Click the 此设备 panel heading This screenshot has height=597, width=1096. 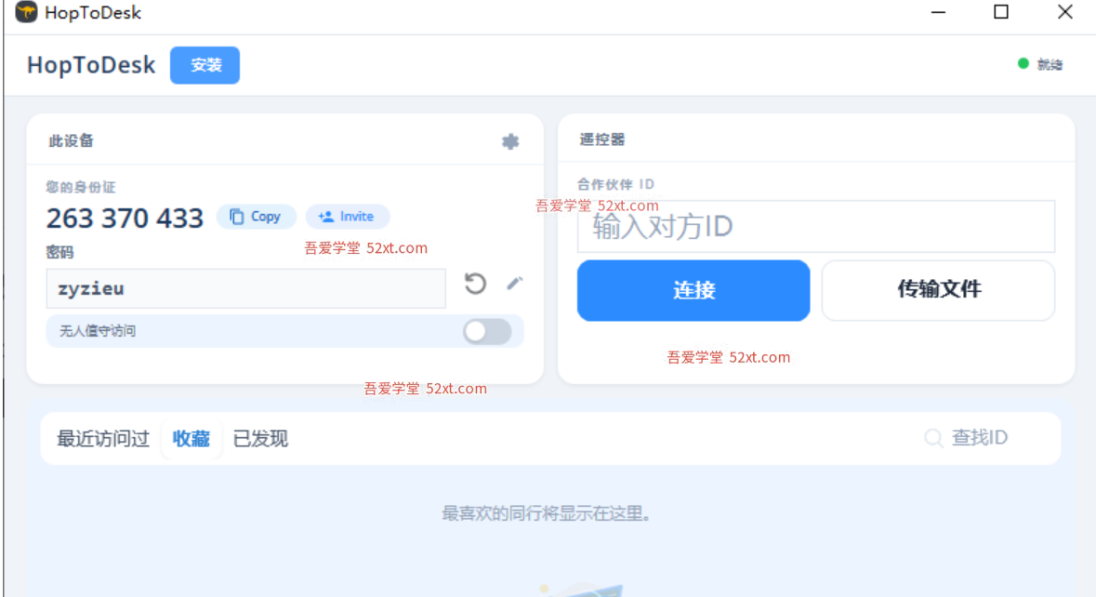pyautogui.click(x=71, y=141)
